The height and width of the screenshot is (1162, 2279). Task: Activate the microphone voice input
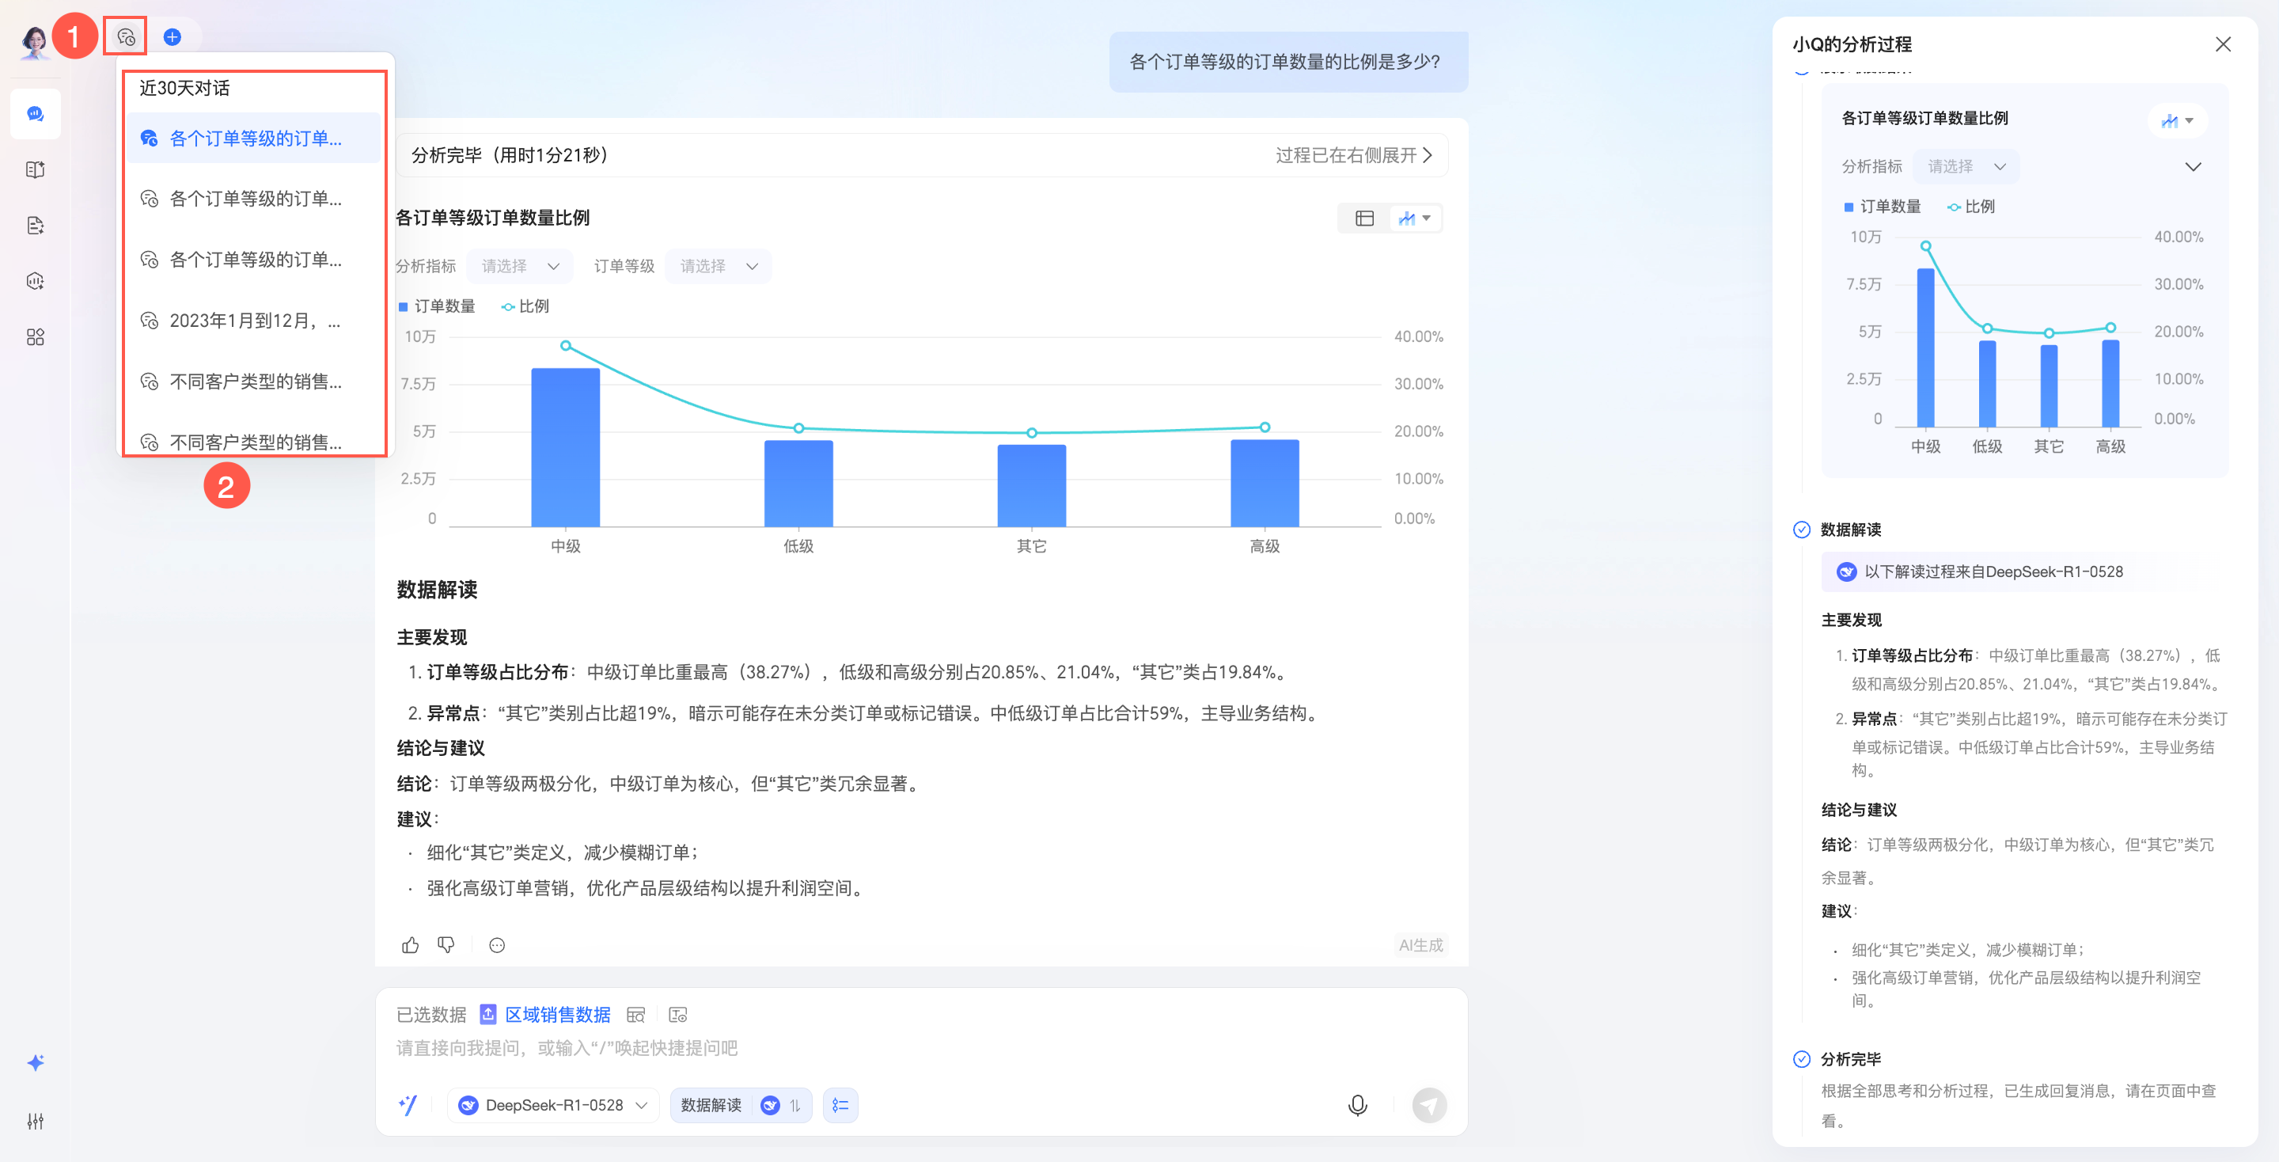coord(1357,1105)
